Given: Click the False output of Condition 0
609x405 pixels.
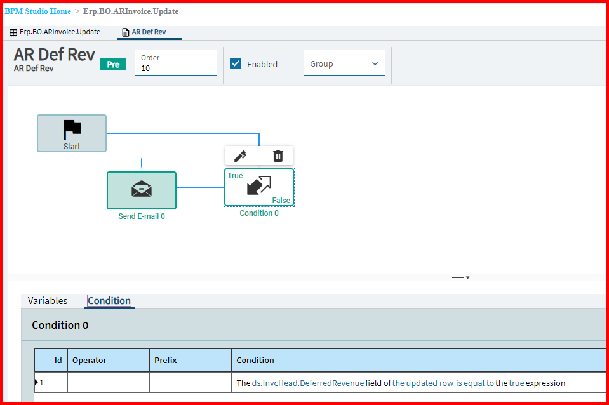Looking at the screenshot, I should click(281, 201).
